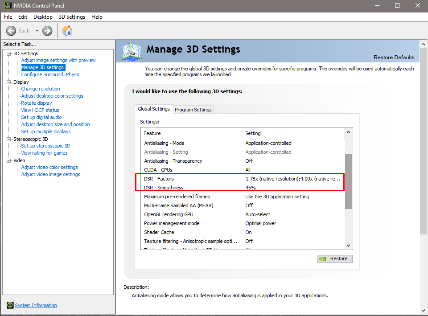Collapse the Display tree node

[x=9, y=82]
